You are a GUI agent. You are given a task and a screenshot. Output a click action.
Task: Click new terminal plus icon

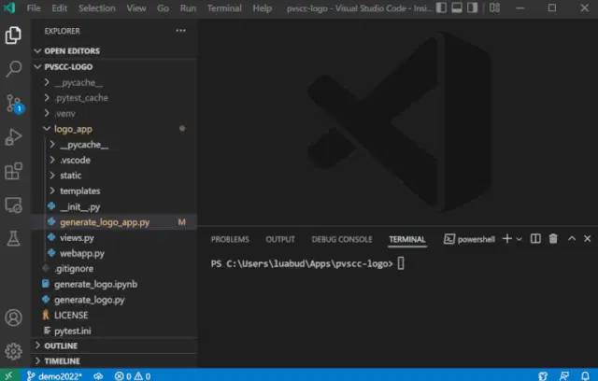pos(506,239)
